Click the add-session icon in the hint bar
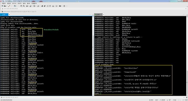The width and height of the screenshot is (188, 101). [2, 12]
